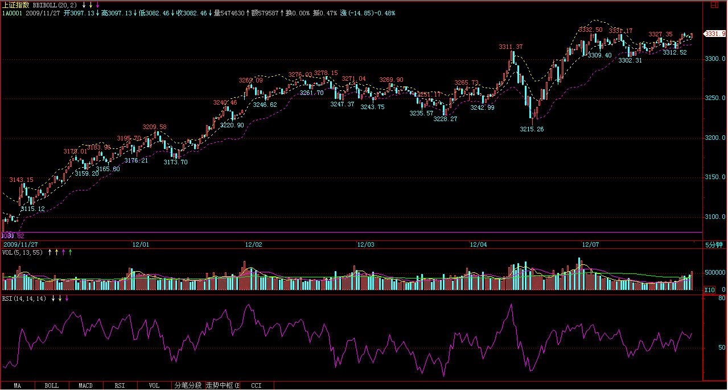Screen dimensions: 728x390
Task: Click the yellow arrow next to VOL(5,13,55)
Action: (56, 251)
